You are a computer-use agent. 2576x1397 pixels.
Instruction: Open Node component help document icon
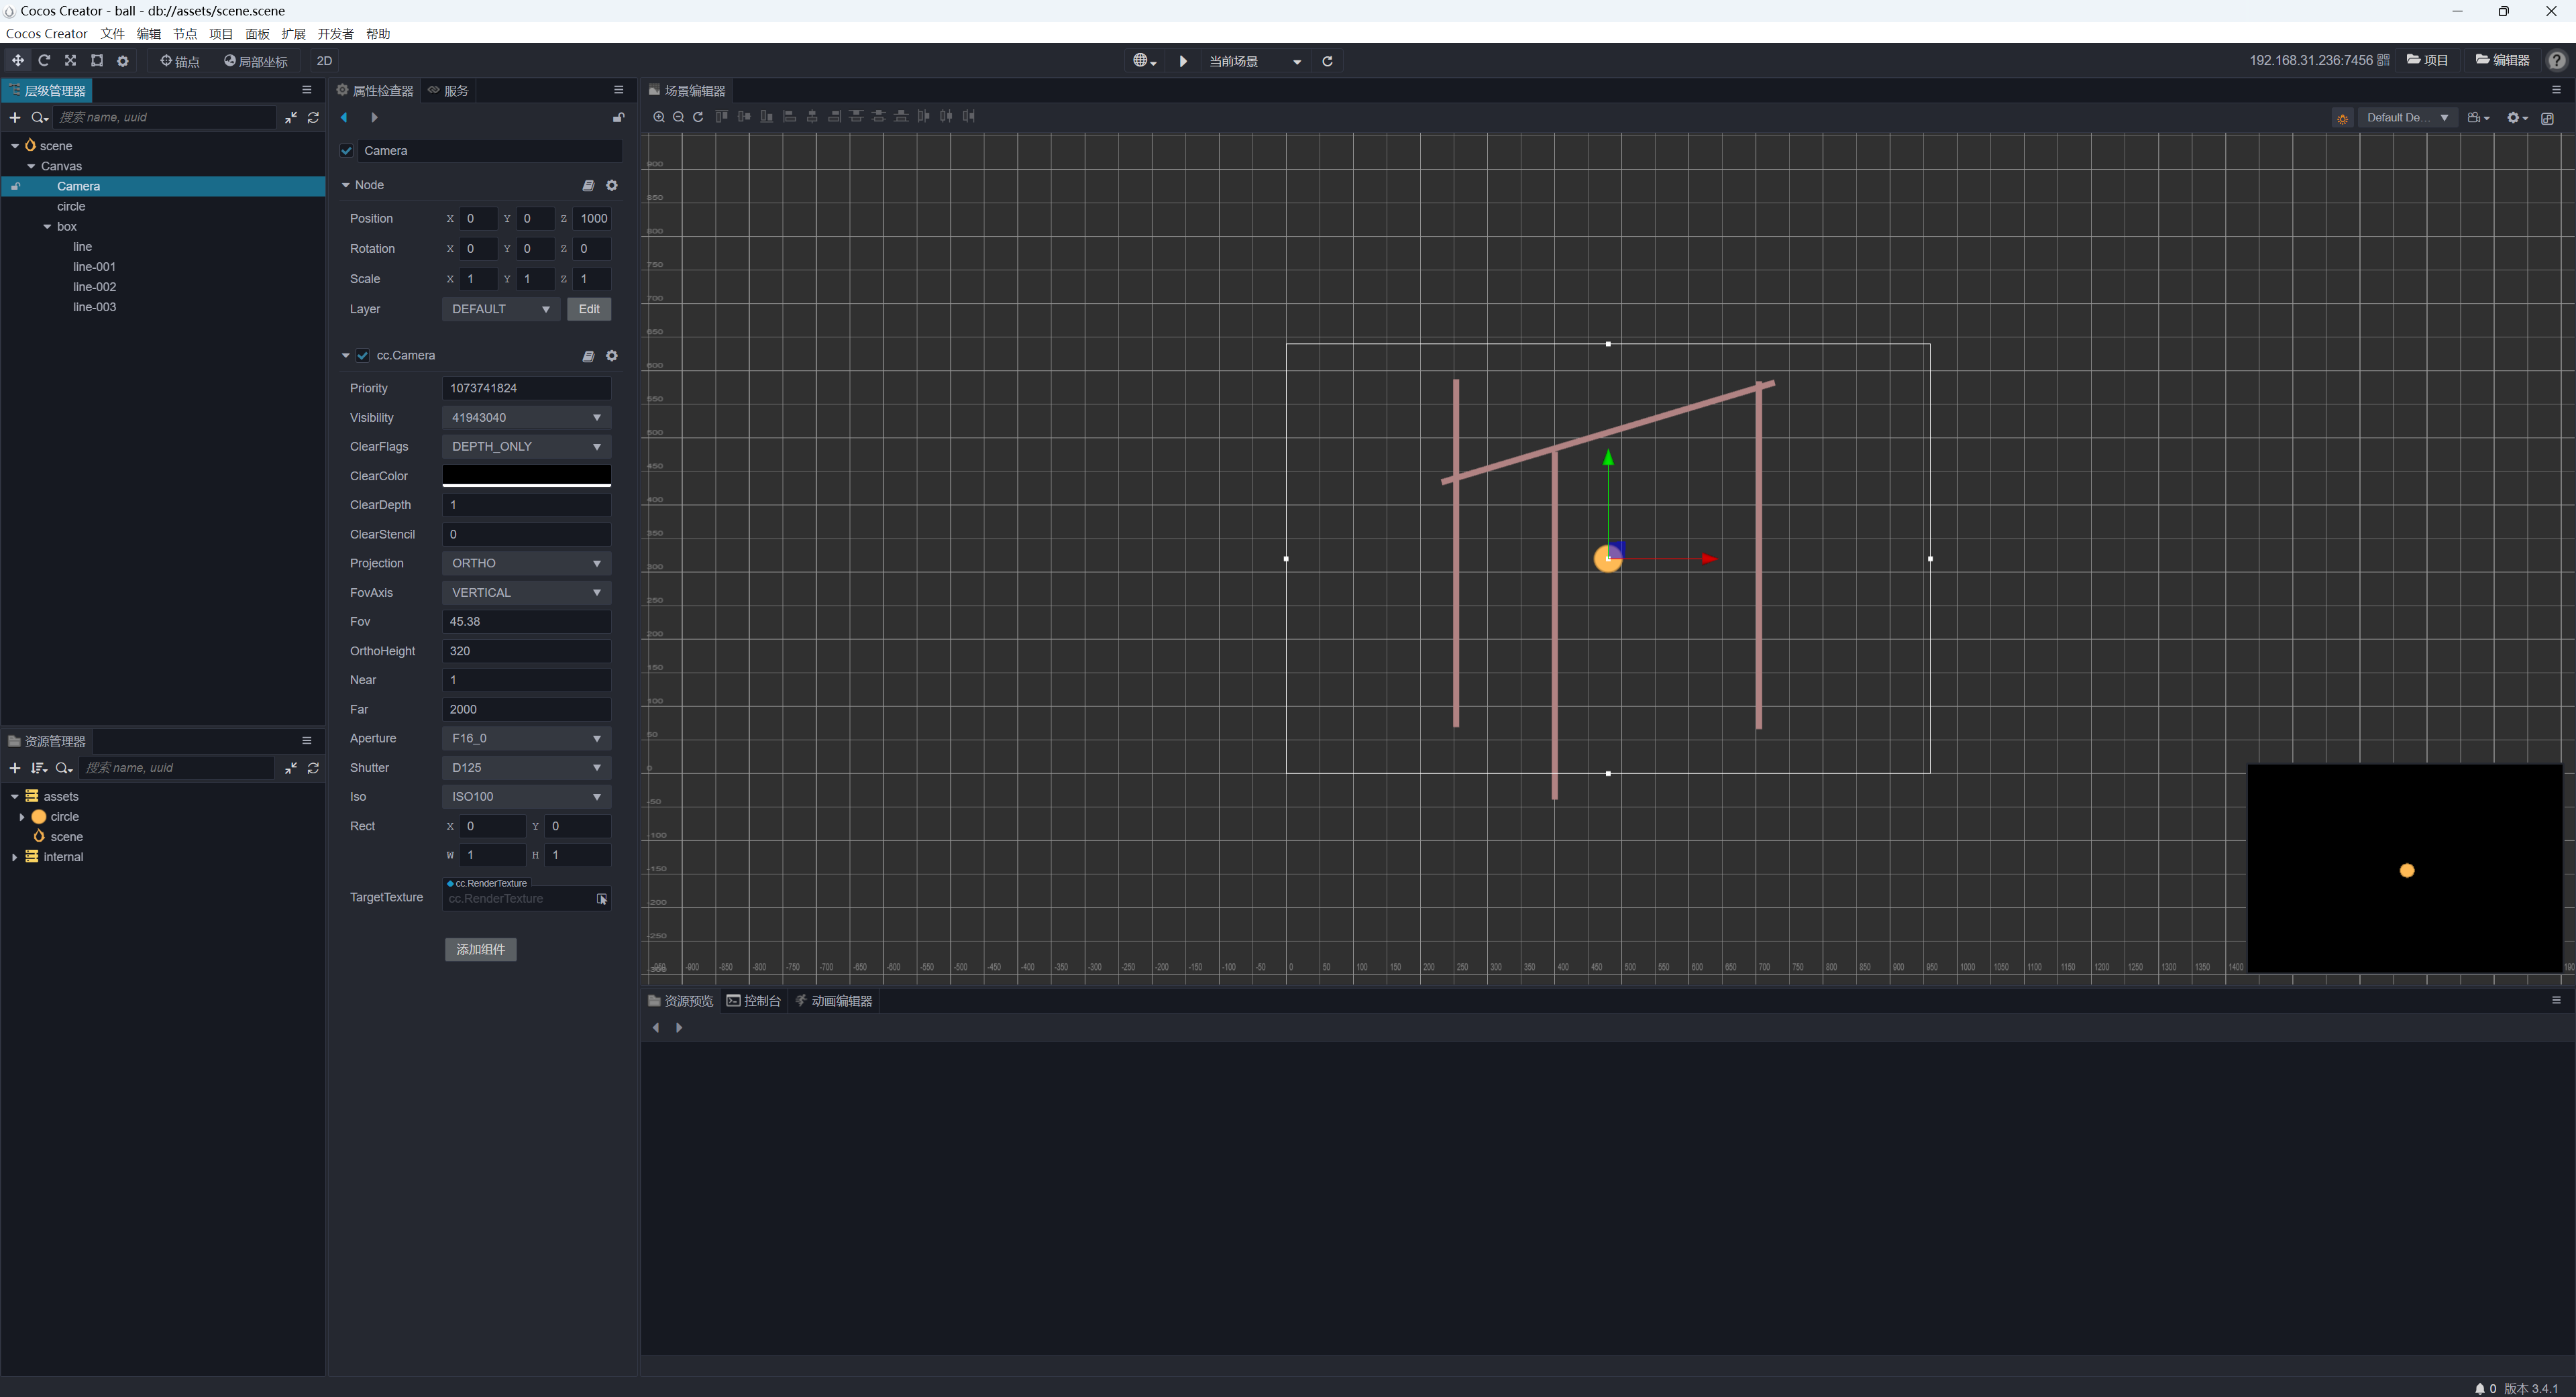588,186
